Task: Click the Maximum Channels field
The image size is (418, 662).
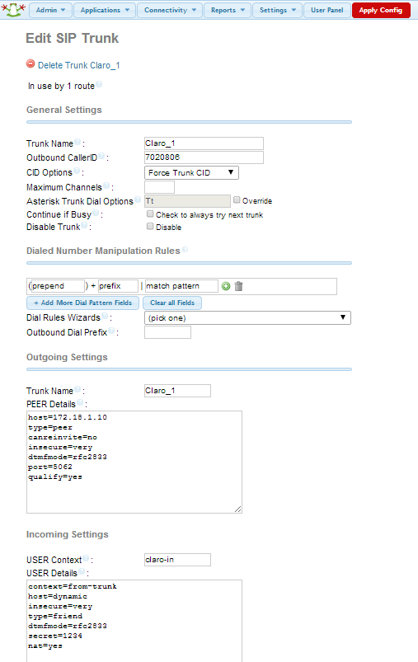Action: (x=159, y=187)
